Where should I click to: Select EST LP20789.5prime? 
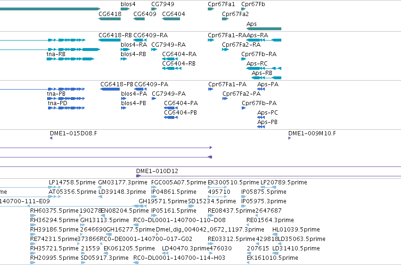coord(284,182)
